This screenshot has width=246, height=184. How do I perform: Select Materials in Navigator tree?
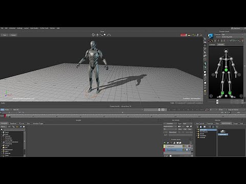click(7, 153)
